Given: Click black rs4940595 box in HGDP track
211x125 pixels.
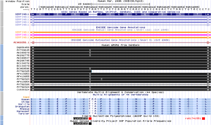Looking at the screenshot, I should (90, 123).
